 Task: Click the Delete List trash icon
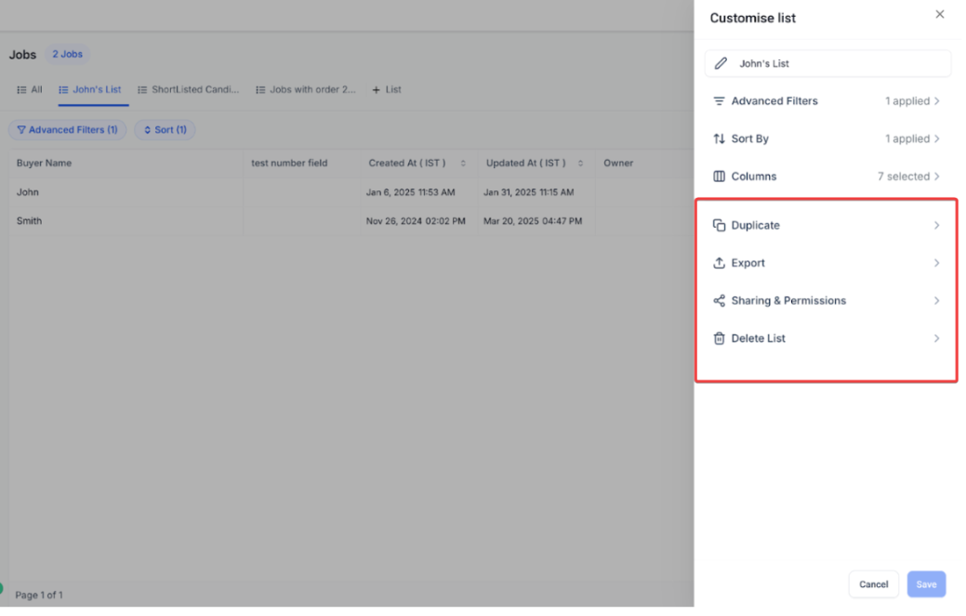(x=719, y=339)
